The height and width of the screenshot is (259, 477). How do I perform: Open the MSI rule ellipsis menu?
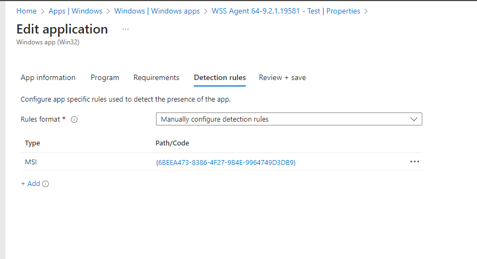tap(414, 162)
